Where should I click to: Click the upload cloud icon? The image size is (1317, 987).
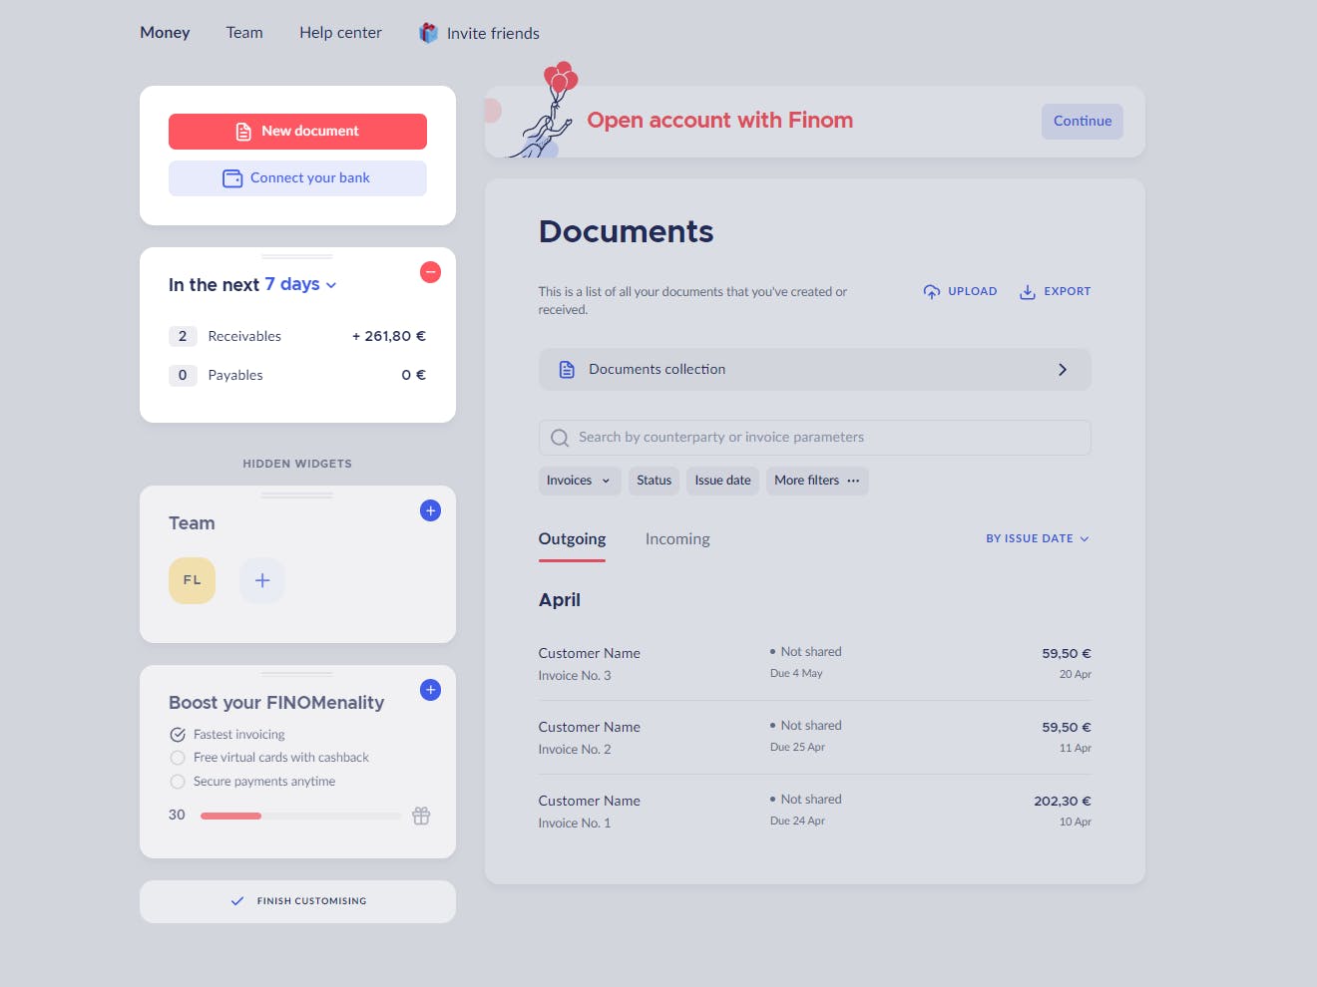pyautogui.click(x=932, y=292)
